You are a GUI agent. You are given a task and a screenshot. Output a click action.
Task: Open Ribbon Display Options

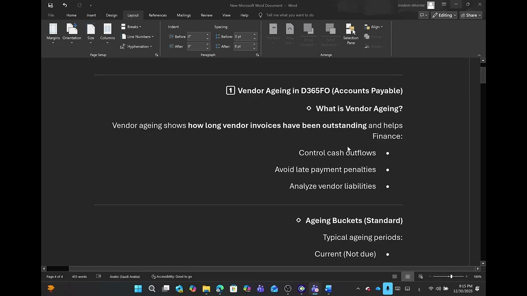(x=444, y=5)
